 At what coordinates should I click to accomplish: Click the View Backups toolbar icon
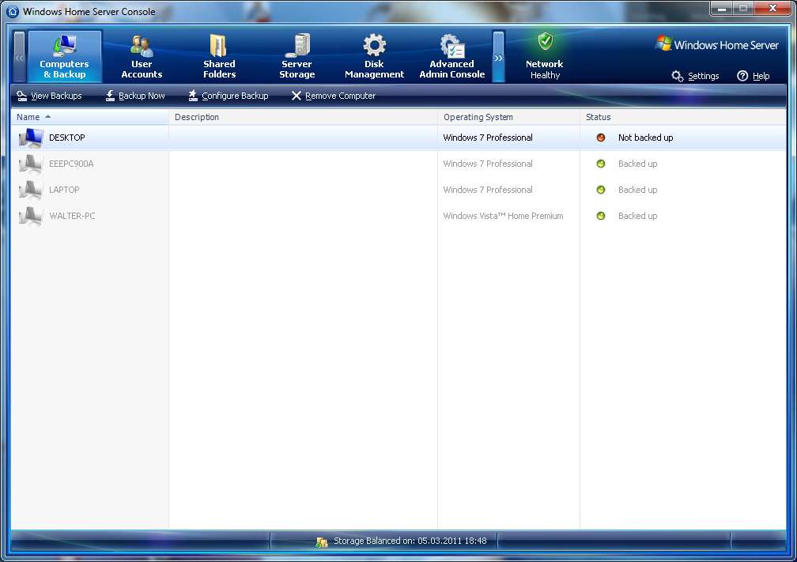(x=22, y=96)
